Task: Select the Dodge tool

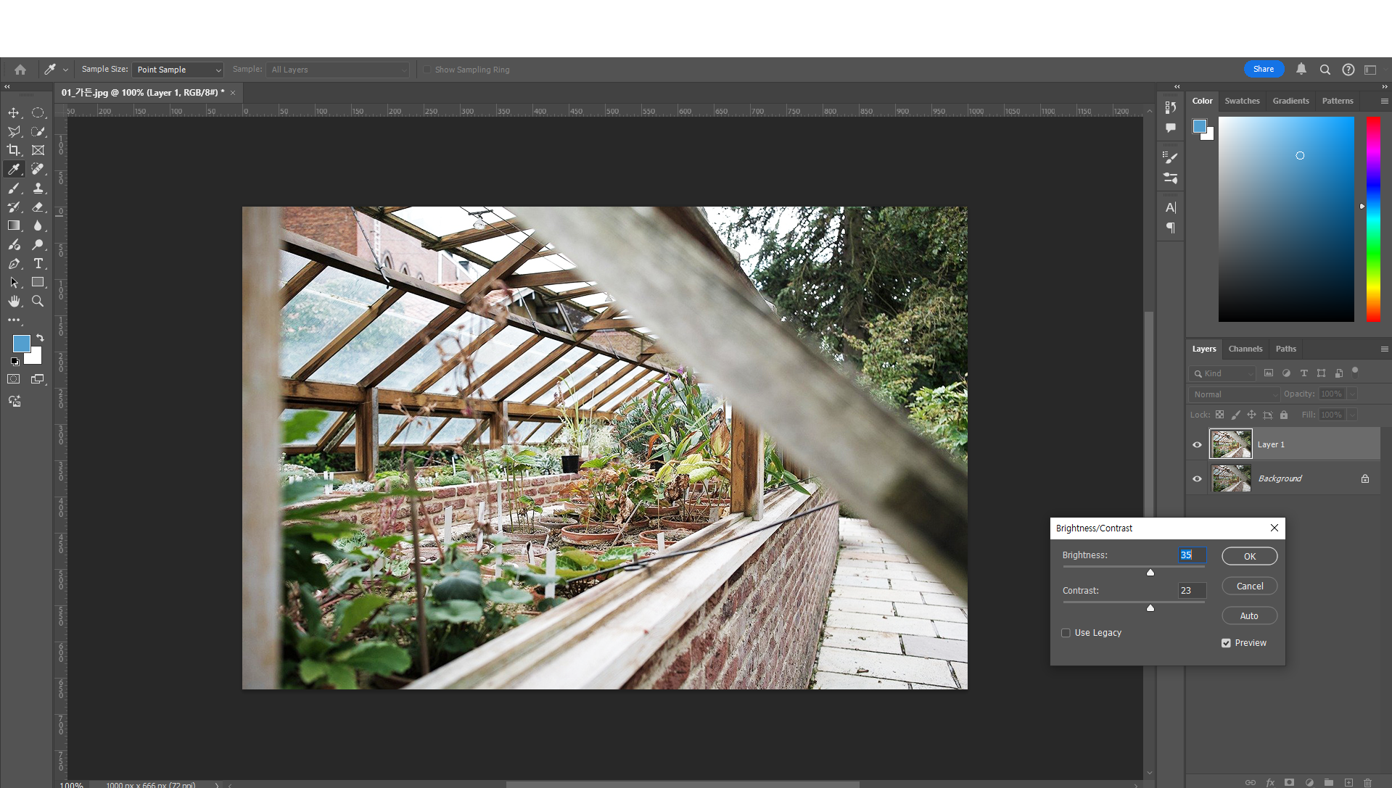Action: click(38, 244)
